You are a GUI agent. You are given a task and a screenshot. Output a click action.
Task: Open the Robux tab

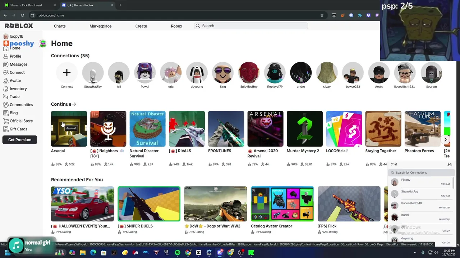coord(176,26)
